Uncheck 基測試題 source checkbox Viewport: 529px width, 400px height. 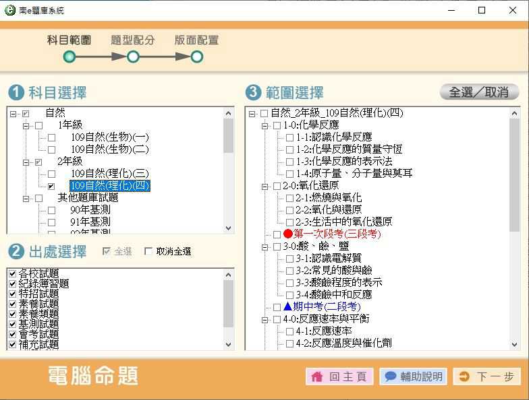(12, 324)
